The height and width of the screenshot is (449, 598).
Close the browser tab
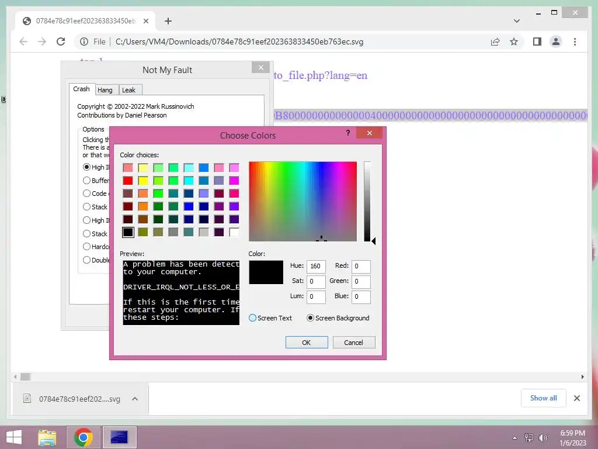pos(145,21)
